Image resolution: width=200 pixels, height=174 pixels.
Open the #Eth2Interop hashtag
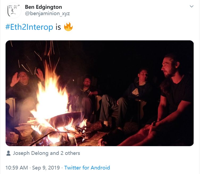click(x=29, y=27)
